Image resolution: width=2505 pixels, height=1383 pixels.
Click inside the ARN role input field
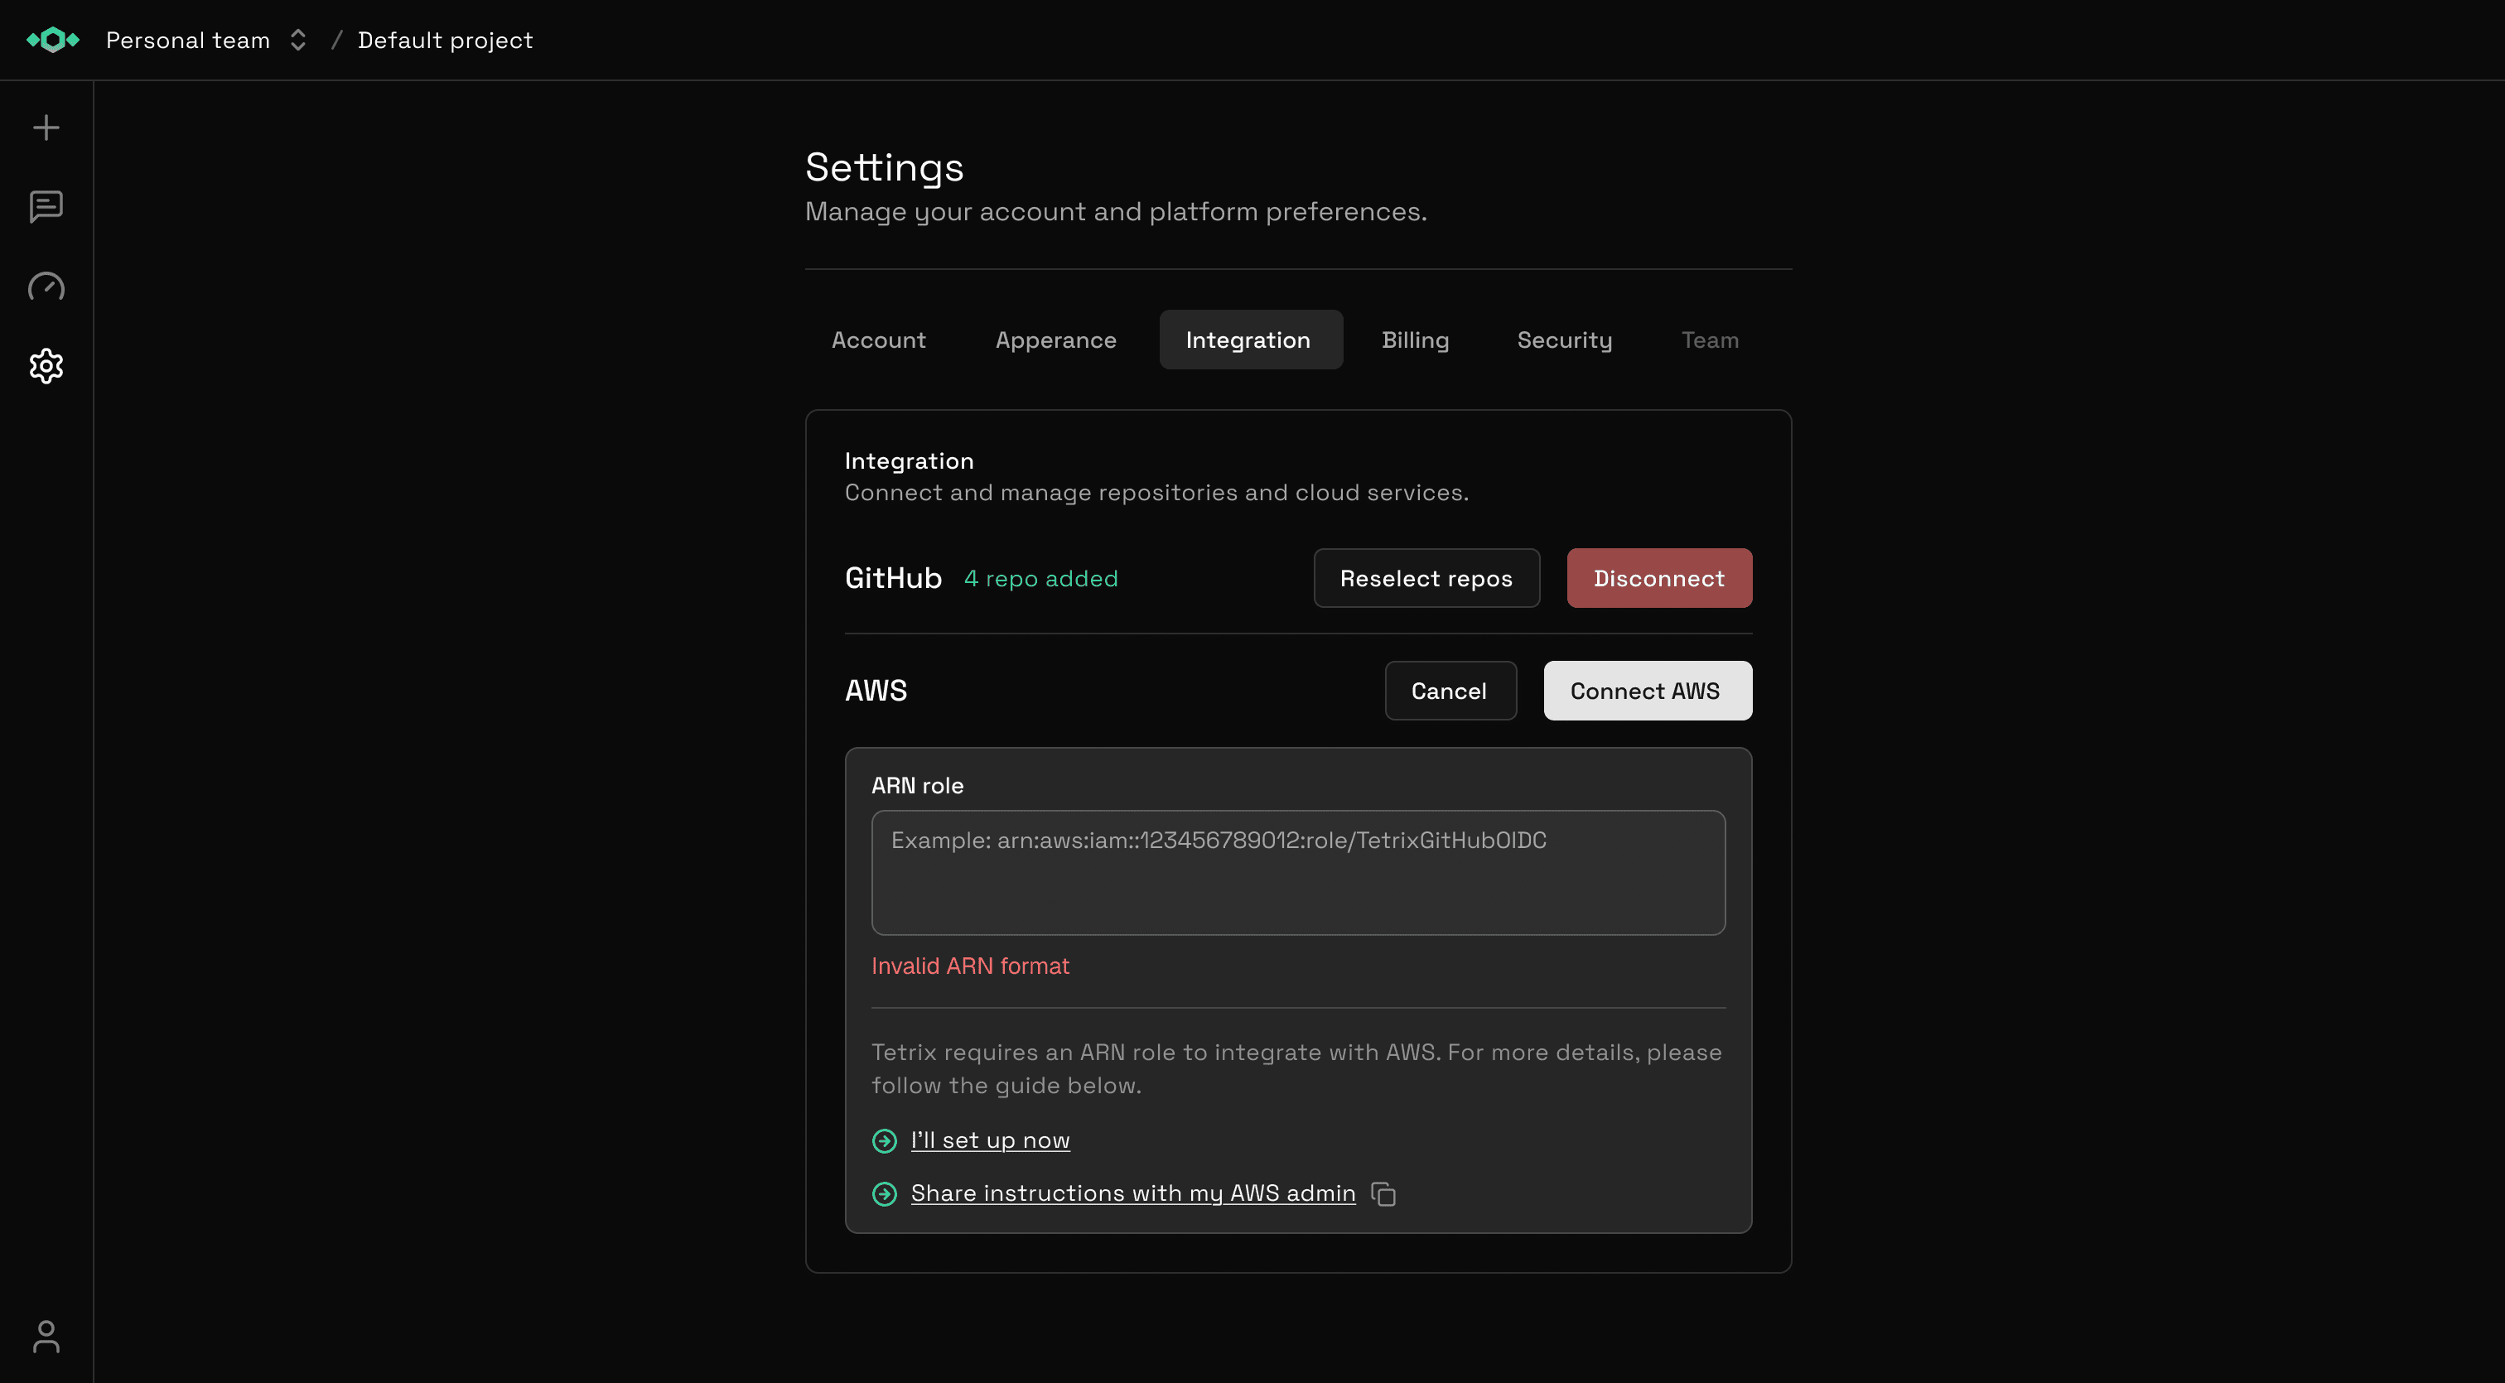[1297, 872]
